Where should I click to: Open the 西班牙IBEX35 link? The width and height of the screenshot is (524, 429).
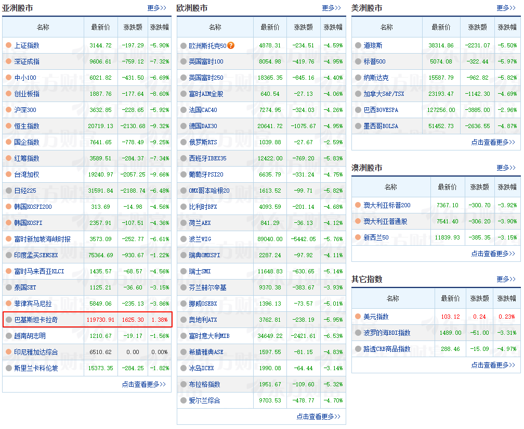pos(207,159)
